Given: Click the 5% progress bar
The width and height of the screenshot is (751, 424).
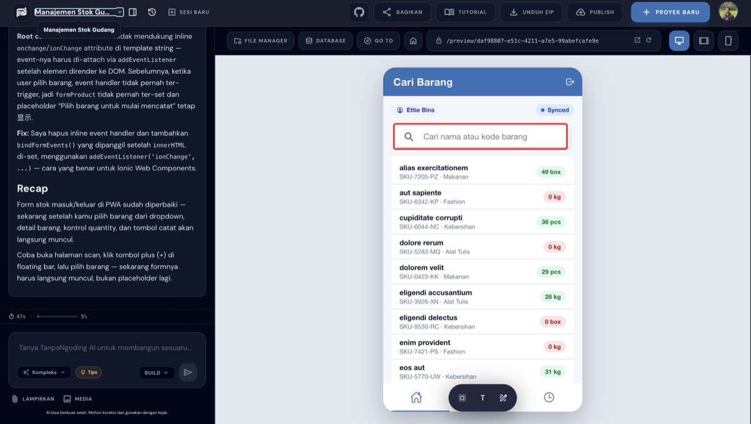Looking at the screenshot, I should click(x=57, y=316).
